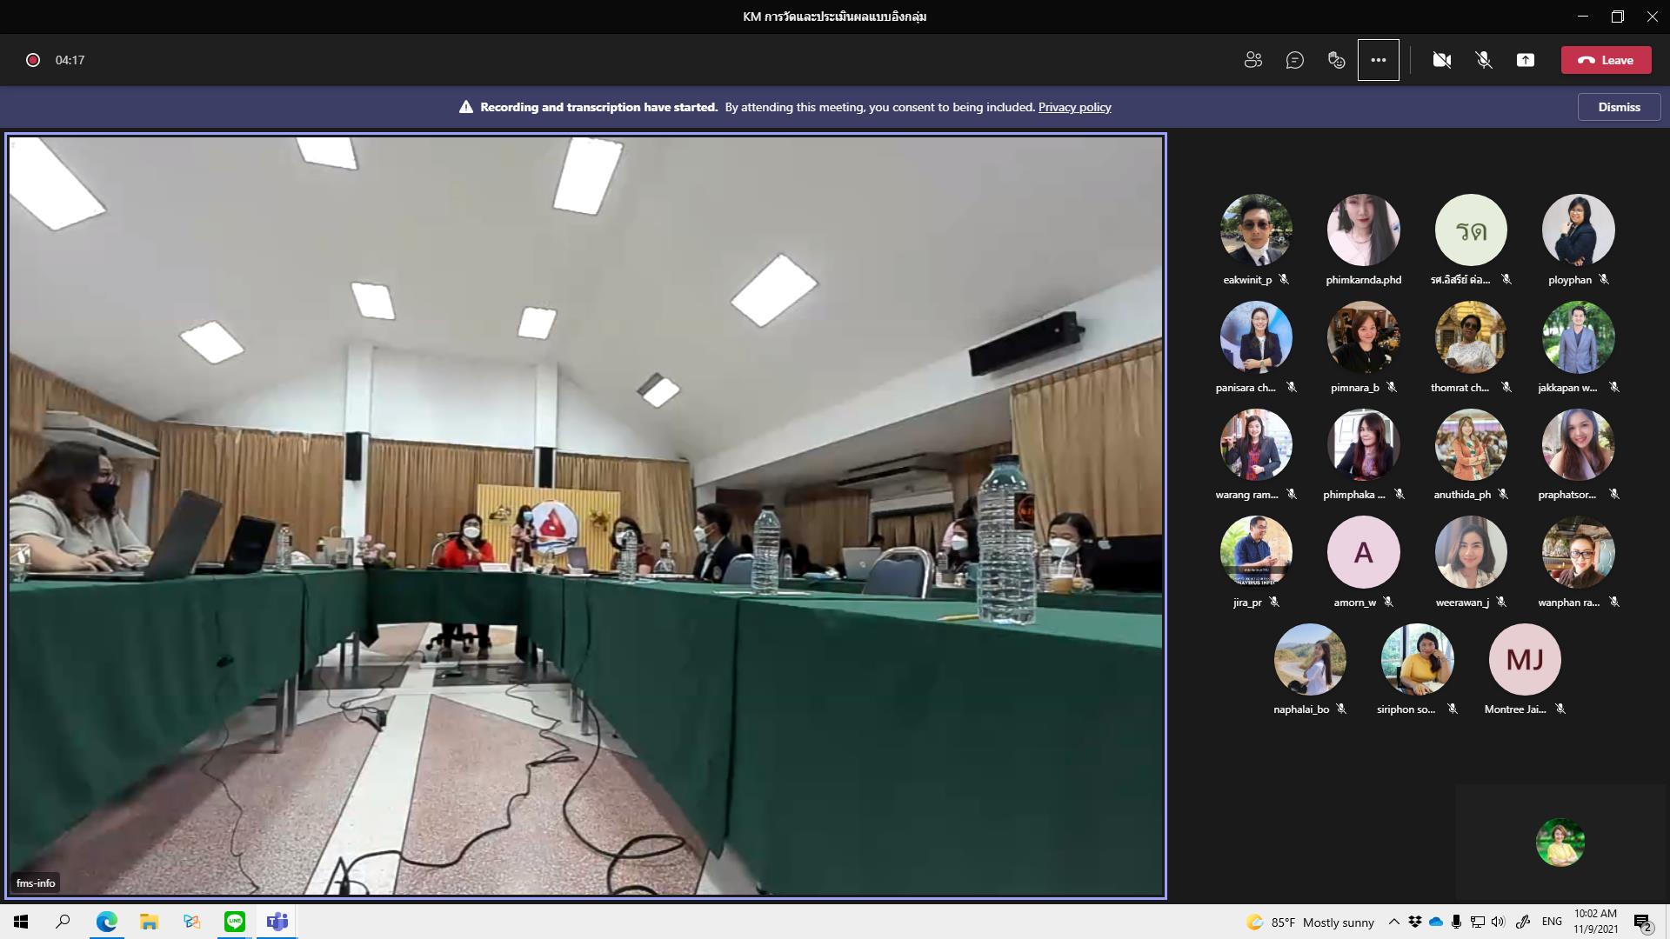Click the Share content icon
This screenshot has width=1670, height=939.
(1526, 60)
